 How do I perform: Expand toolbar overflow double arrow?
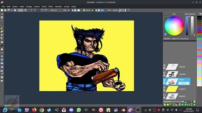click(x=129, y=10)
